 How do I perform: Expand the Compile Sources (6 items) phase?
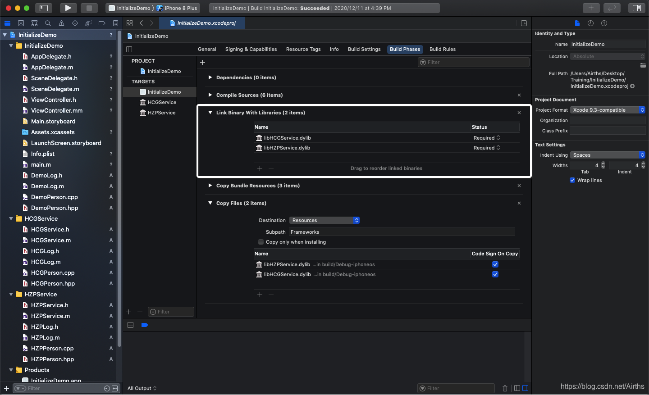pyautogui.click(x=210, y=95)
